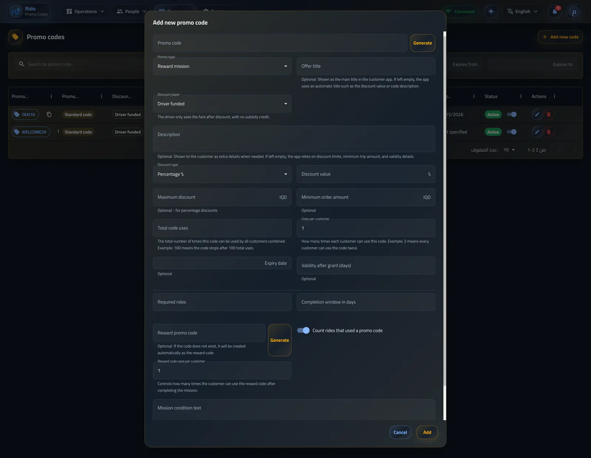Generate a promo code
This screenshot has width=591, height=458.
[423, 43]
